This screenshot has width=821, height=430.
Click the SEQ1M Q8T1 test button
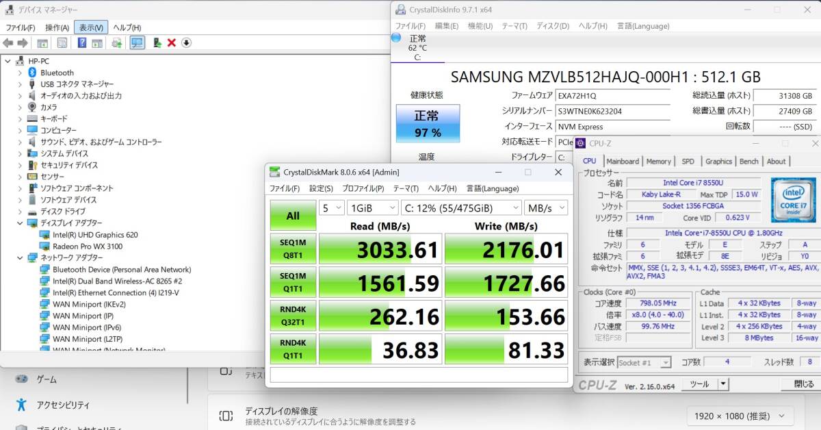[292, 249]
